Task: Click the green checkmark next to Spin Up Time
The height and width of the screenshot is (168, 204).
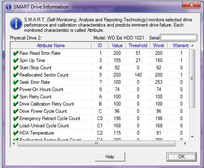Action: [x=16, y=60]
